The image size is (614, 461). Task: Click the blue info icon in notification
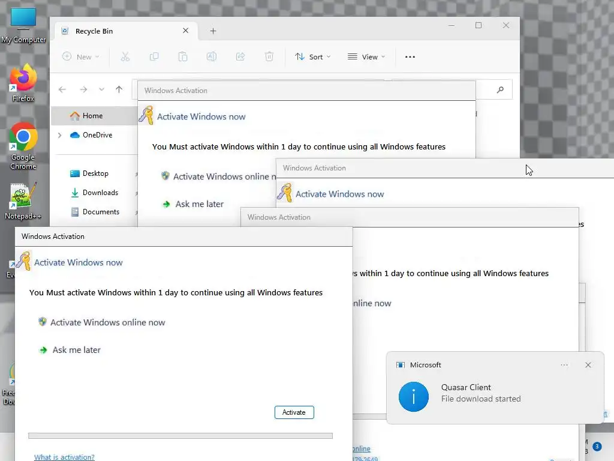tap(414, 397)
